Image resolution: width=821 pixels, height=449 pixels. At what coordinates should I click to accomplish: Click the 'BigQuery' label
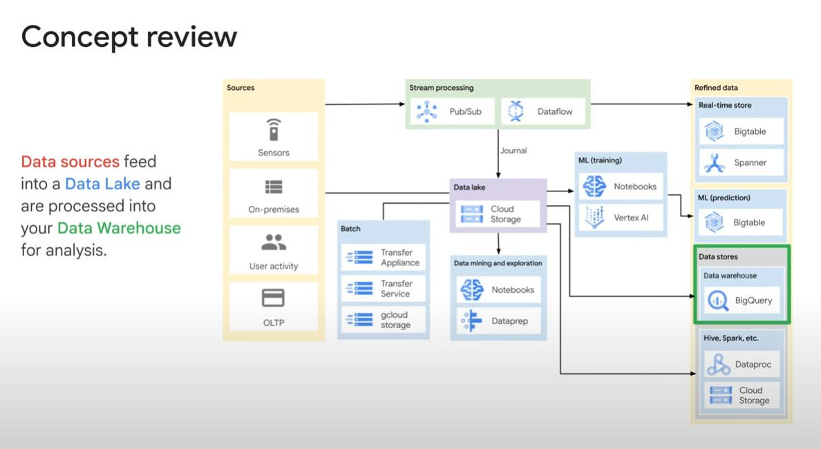(753, 301)
